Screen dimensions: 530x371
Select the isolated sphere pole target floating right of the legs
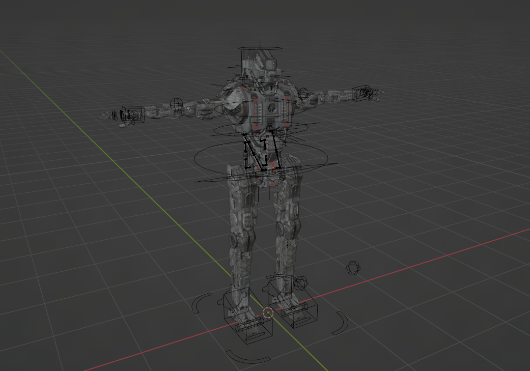point(353,268)
